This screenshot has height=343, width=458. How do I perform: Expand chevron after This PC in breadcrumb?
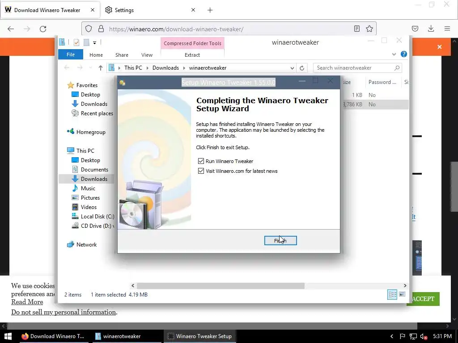[148, 68]
